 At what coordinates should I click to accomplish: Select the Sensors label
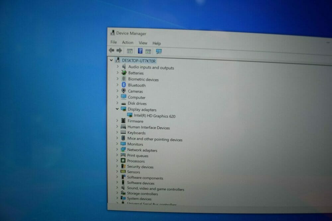tap(133, 172)
